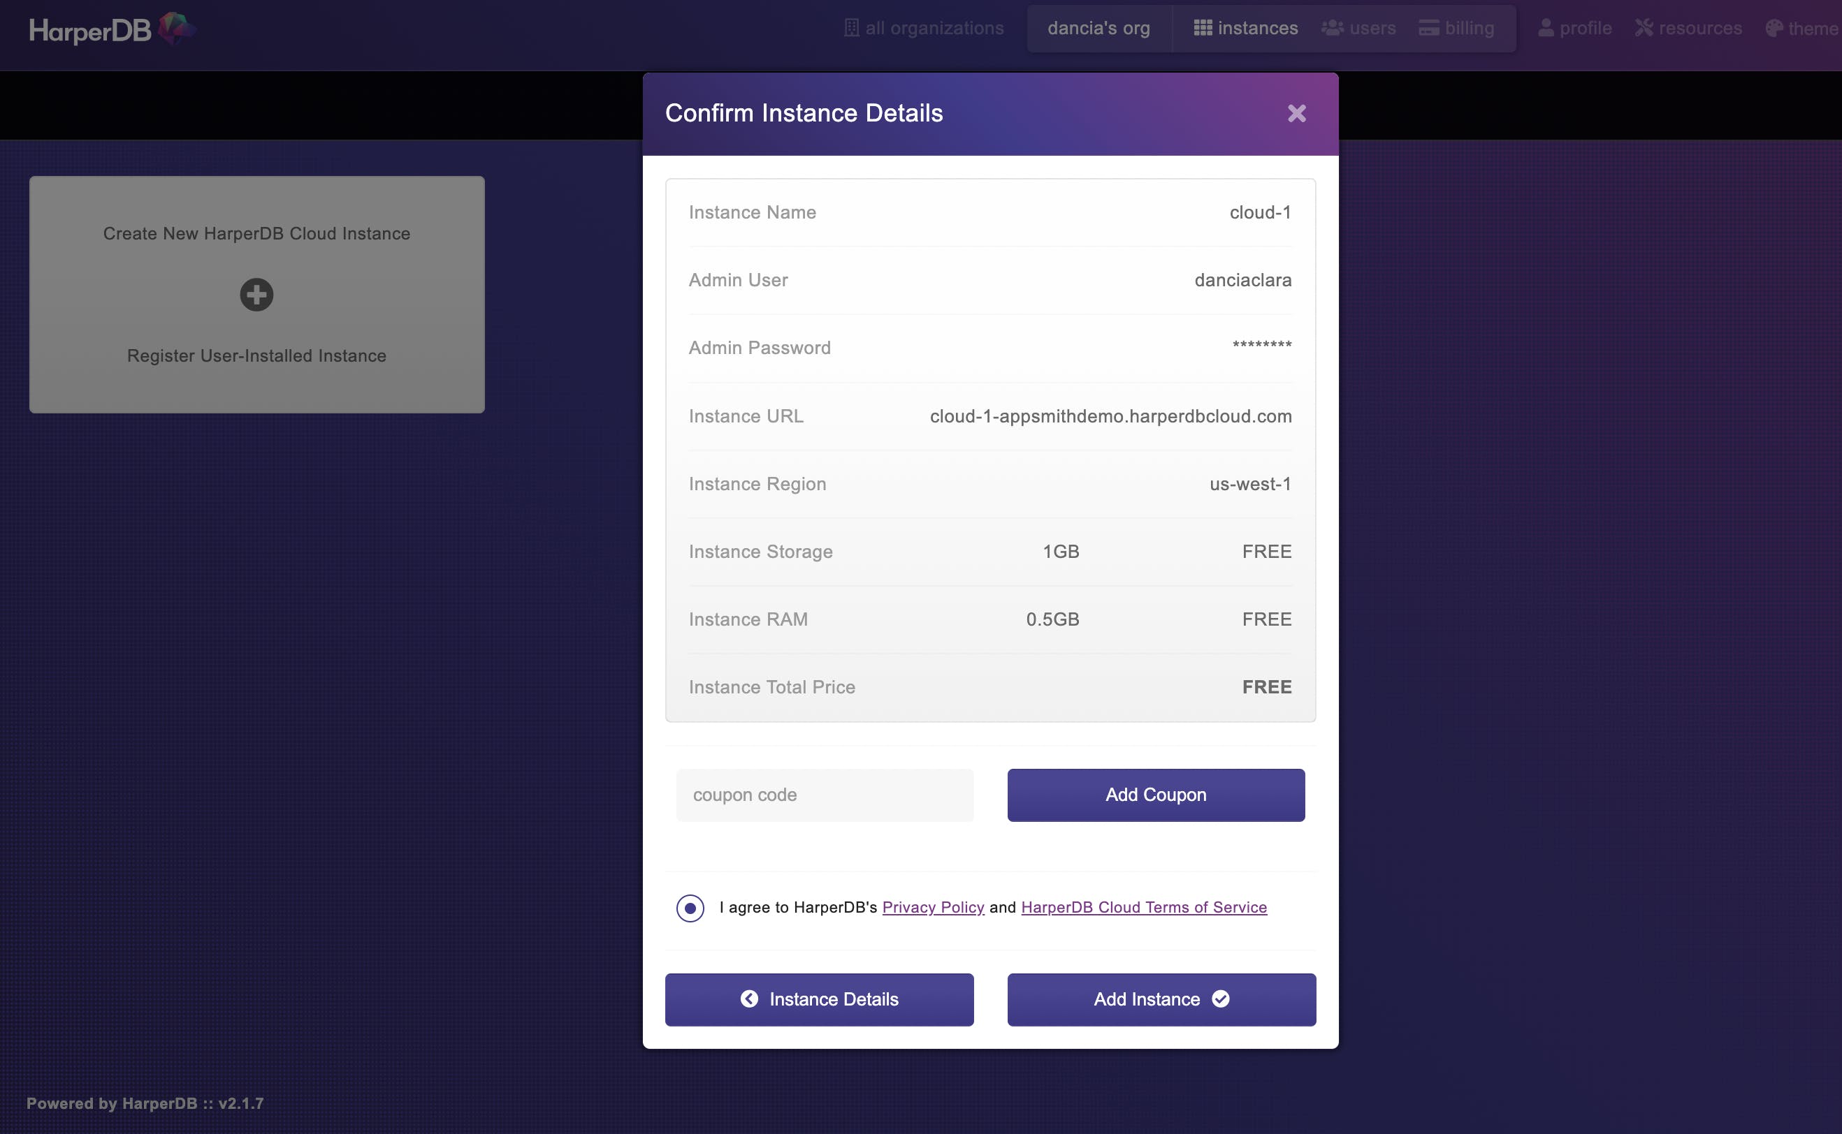This screenshot has width=1842, height=1134.
Task: Click the profile person icon
Action: (1546, 28)
